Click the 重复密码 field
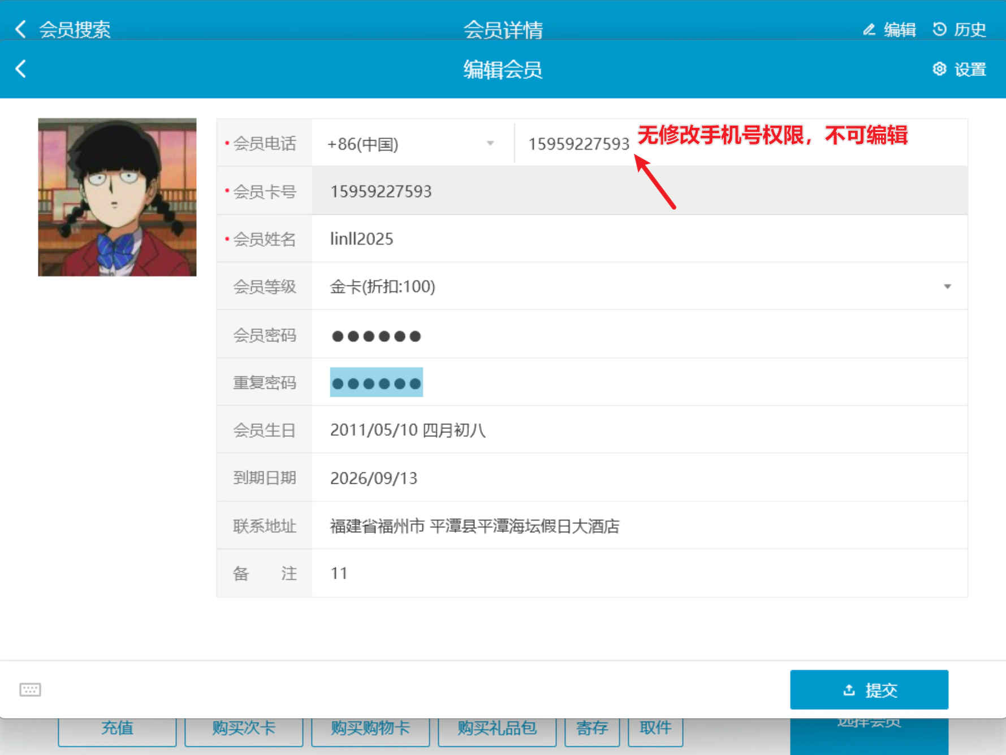Viewport: 1006px width, 755px height. (640, 383)
